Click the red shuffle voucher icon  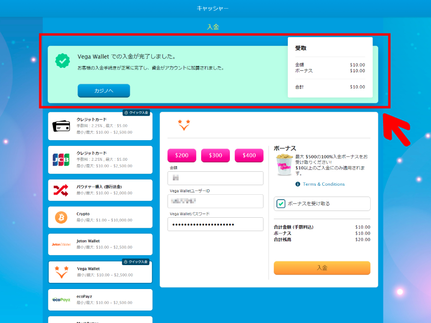pos(61,190)
